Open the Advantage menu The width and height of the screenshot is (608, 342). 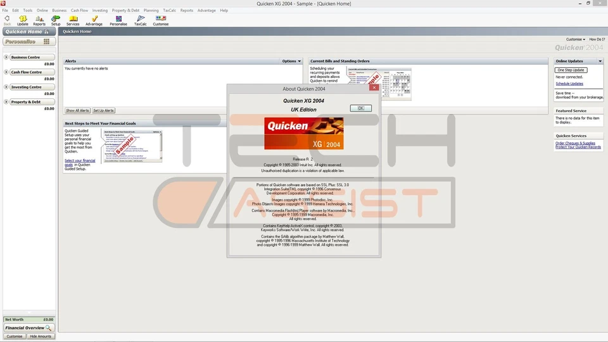coord(206,11)
